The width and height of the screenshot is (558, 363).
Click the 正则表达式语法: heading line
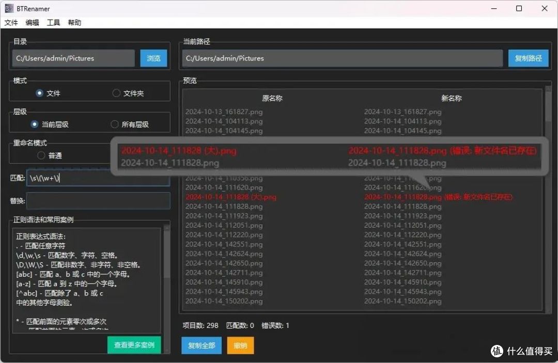pyautogui.click(x=41, y=236)
